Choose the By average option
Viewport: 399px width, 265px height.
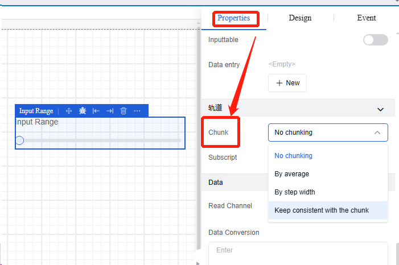[x=328, y=174]
